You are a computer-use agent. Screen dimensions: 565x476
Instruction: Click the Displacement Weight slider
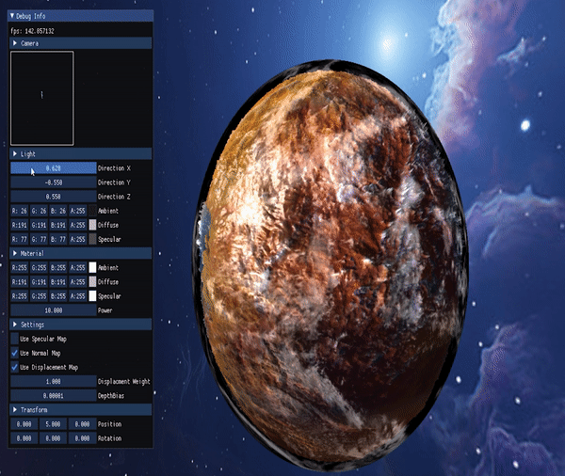(54, 381)
